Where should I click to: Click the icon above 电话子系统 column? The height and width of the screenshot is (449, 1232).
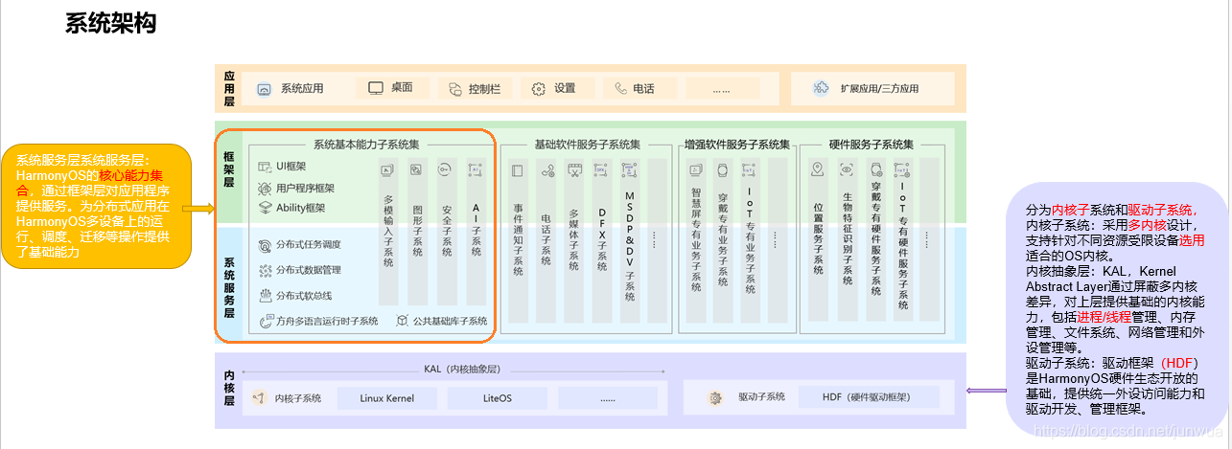[x=547, y=170]
